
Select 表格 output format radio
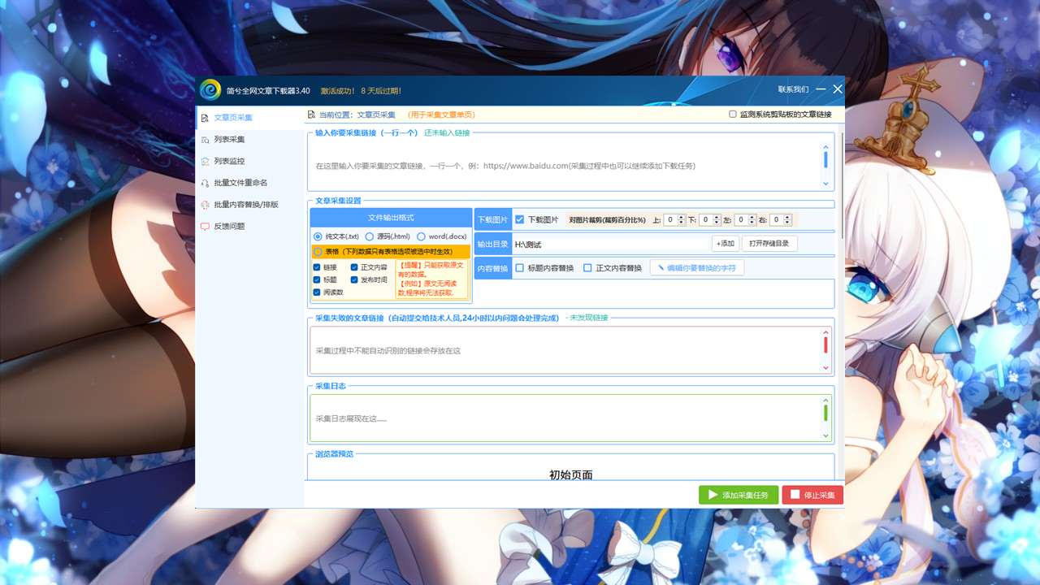point(318,252)
